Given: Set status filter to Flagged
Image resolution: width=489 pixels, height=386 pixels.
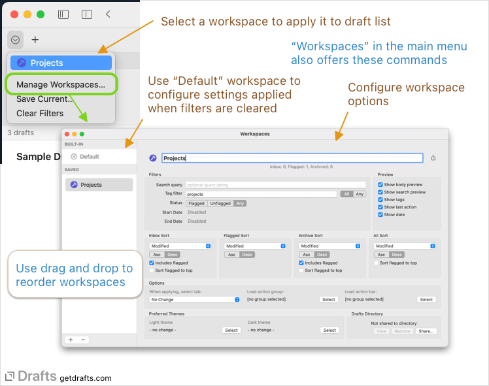Looking at the screenshot, I should tap(197, 203).
